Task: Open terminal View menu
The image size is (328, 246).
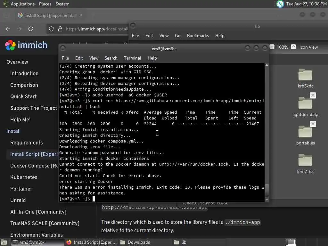Action: 94,58
